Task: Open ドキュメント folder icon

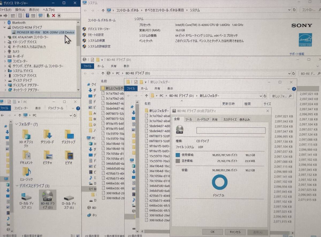Action: [26, 157]
